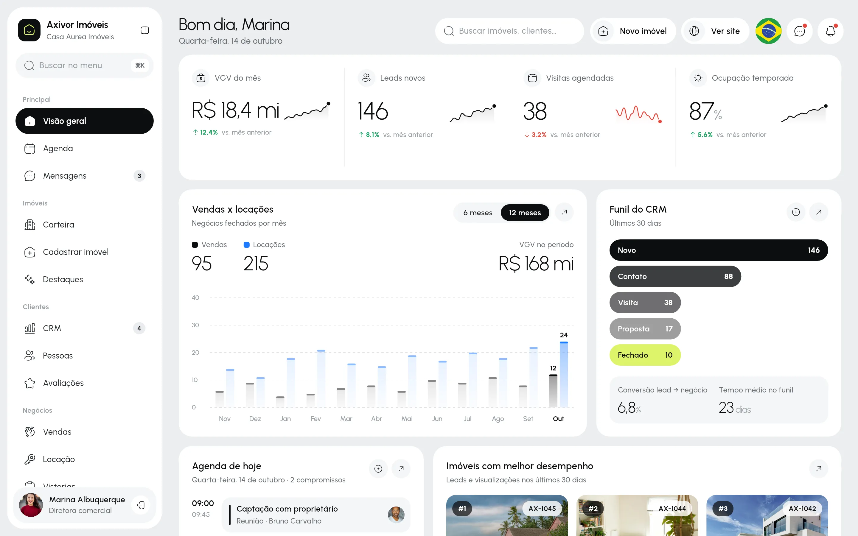Viewport: 858px width, 536px height.
Task: Click the RS 168 mi period value
Action: 536,264
